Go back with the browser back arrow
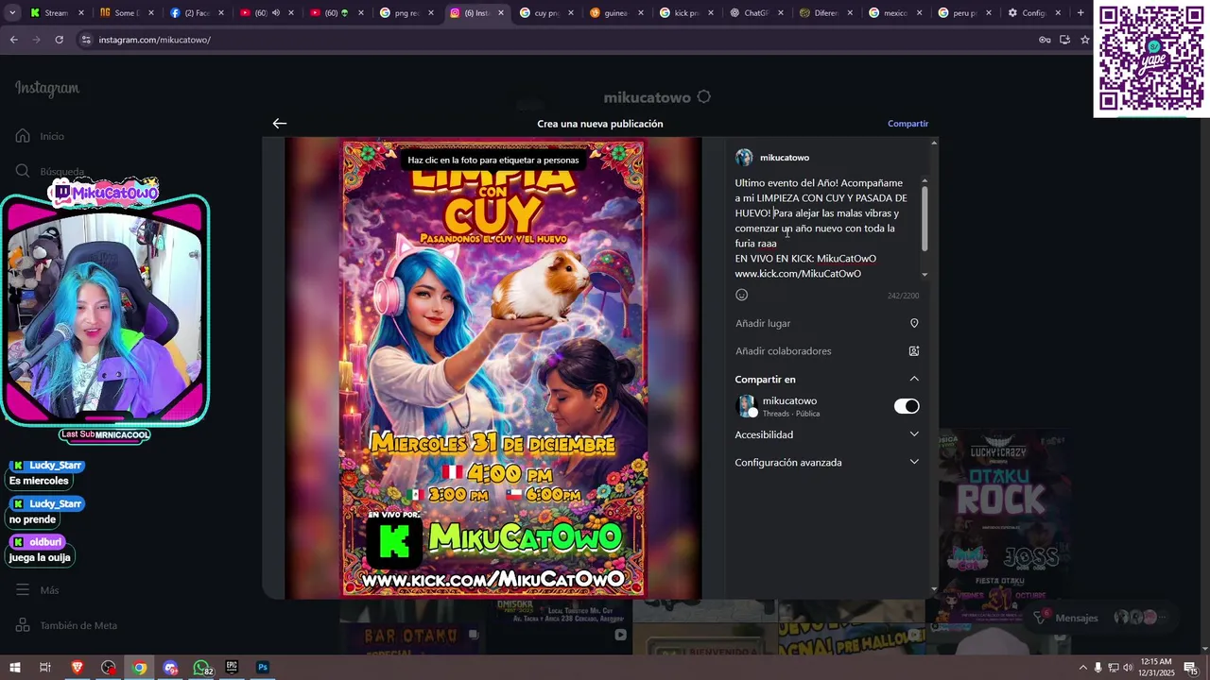 pyautogui.click(x=14, y=40)
